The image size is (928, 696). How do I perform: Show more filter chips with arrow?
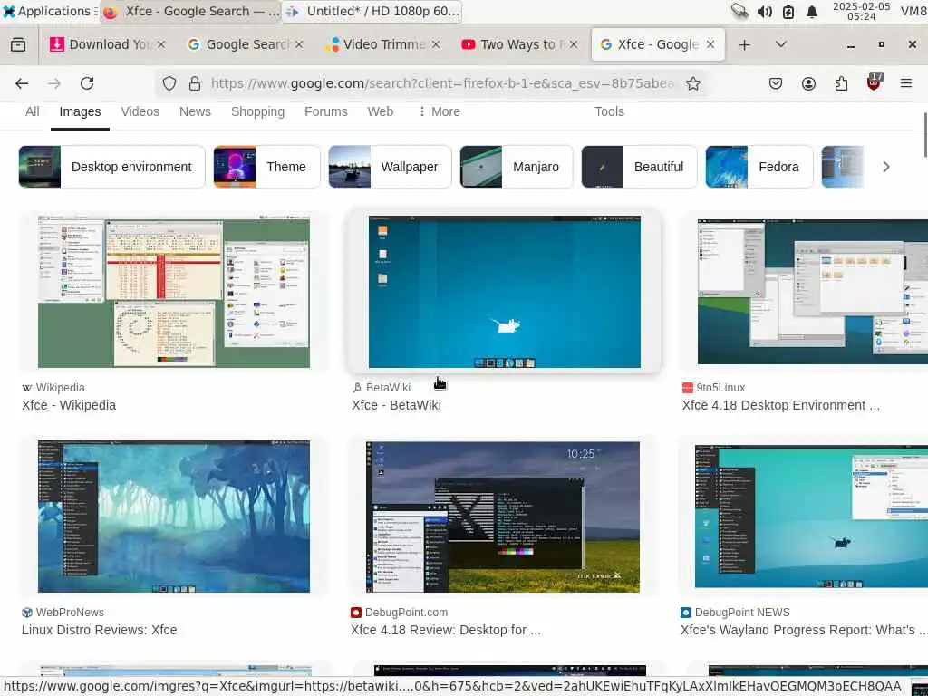886,167
